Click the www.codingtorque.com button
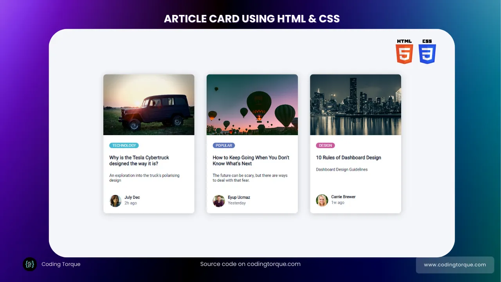Viewport: 501px width, 282px height. tap(455, 265)
